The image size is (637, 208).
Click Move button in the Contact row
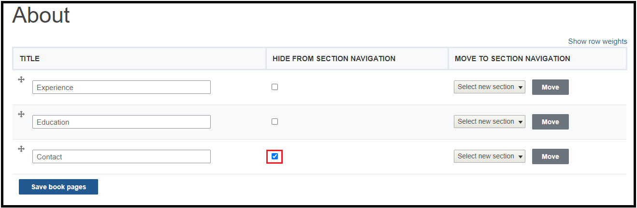click(550, 156)
